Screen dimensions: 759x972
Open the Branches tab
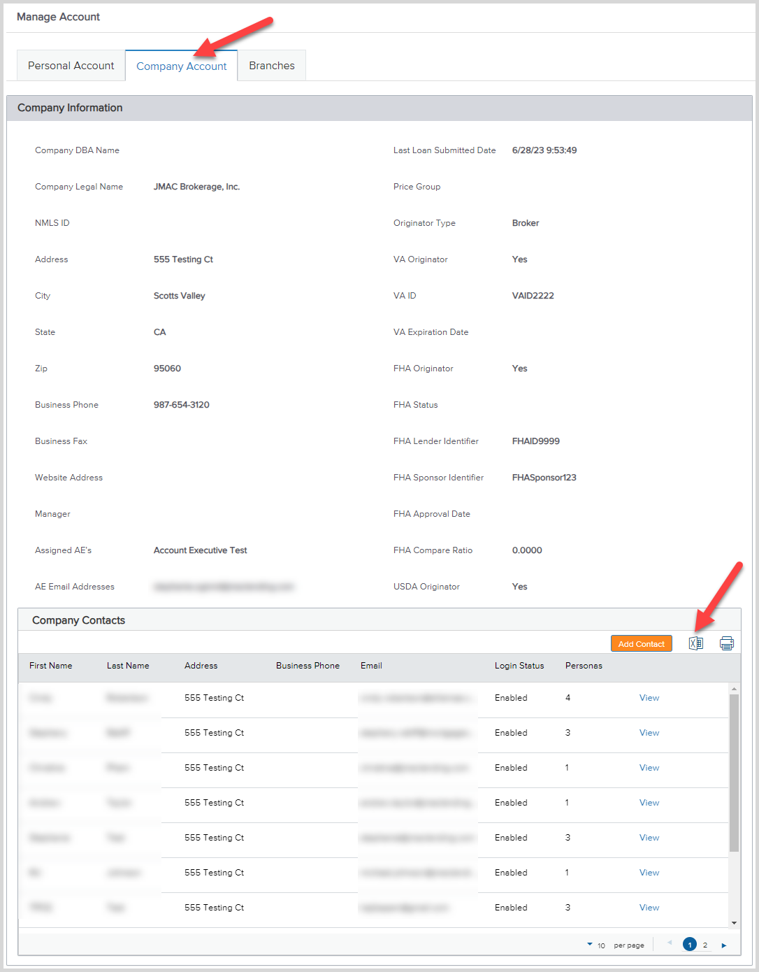[272, 65]
